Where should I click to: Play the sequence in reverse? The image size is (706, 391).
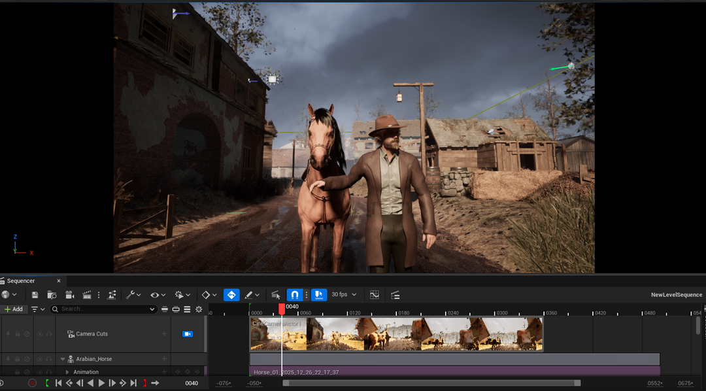90,383
